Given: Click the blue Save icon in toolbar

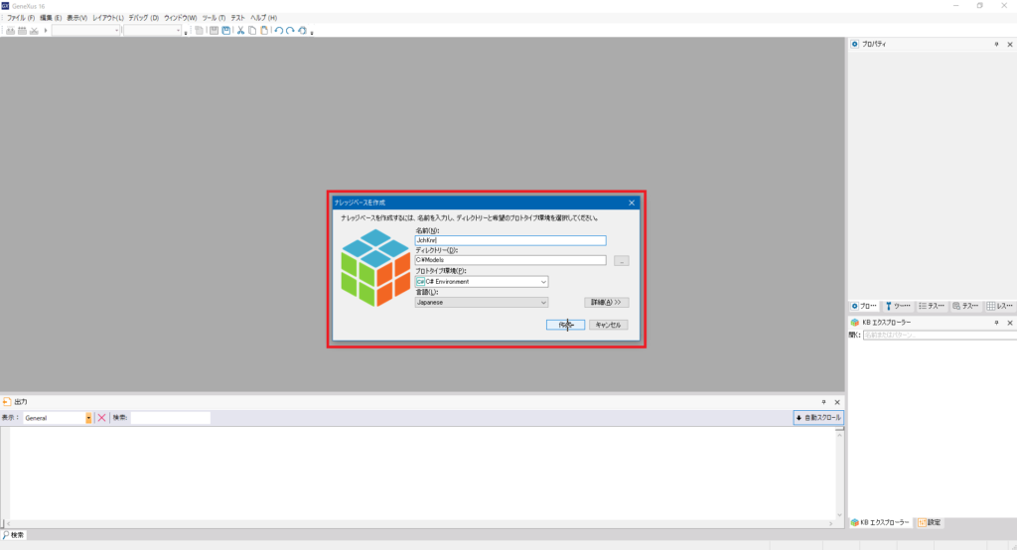Looking at the screenshot, I should pos(225,31).
